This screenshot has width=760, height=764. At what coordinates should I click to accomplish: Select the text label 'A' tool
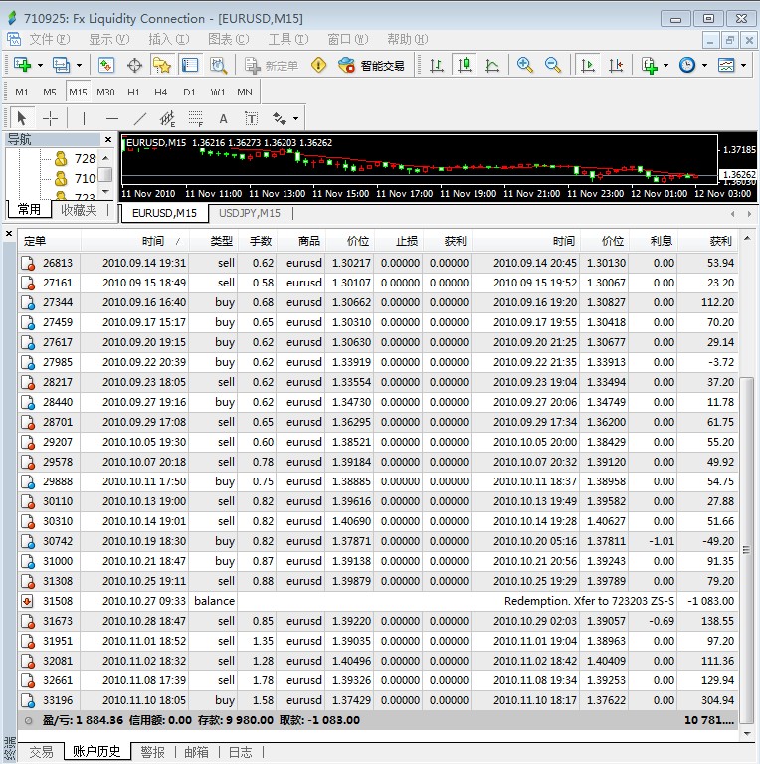pyautogui.click(x=223, y=118)
